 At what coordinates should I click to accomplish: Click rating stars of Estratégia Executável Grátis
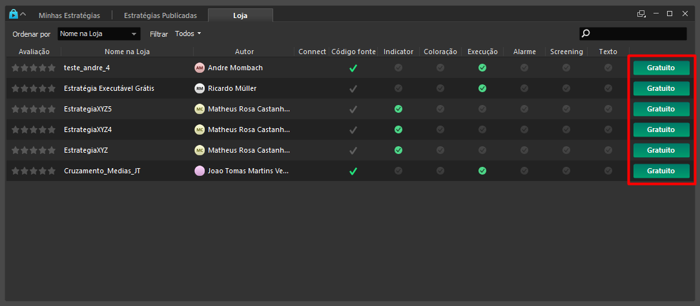point(34,88)
